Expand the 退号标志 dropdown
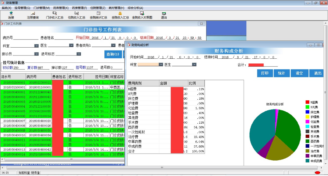 tap(79, 54)
